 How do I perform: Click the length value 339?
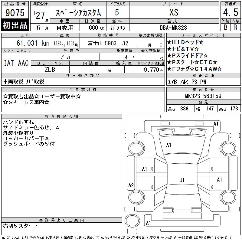coord(184,109)
